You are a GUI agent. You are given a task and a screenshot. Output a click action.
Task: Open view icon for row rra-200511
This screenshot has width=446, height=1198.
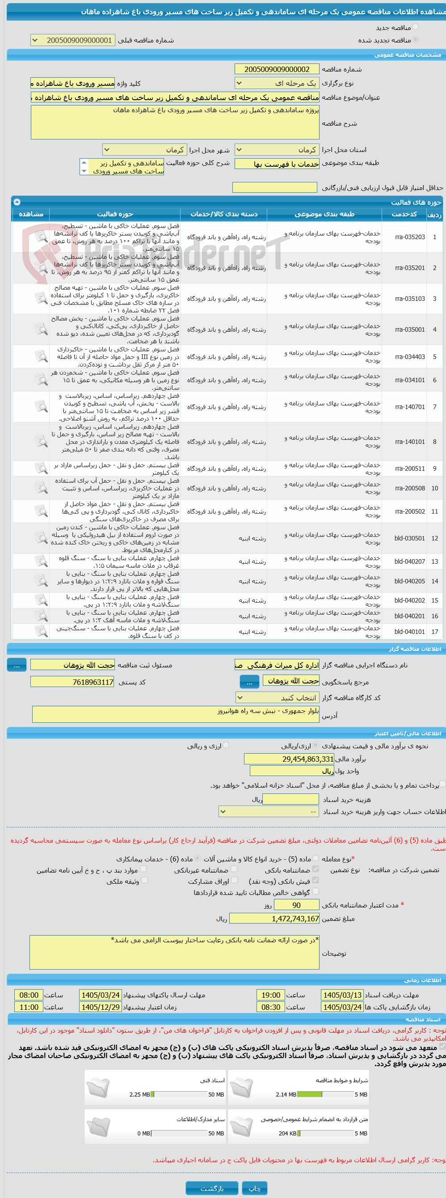click(41, 468)
